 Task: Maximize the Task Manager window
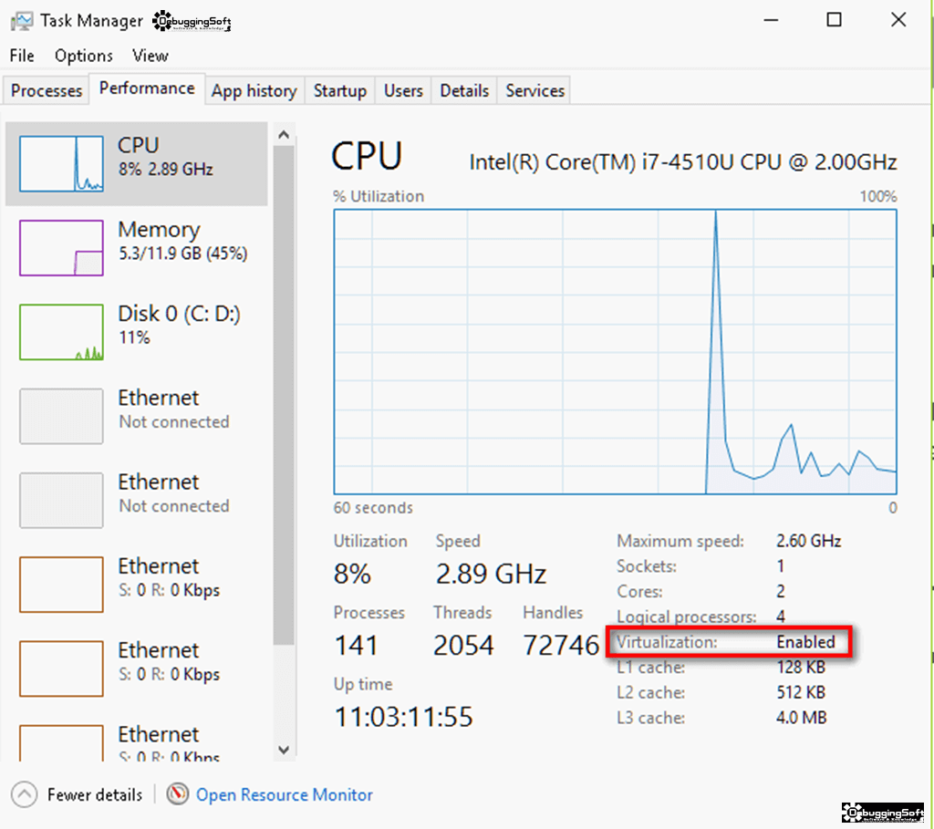(x=834, y=20)
